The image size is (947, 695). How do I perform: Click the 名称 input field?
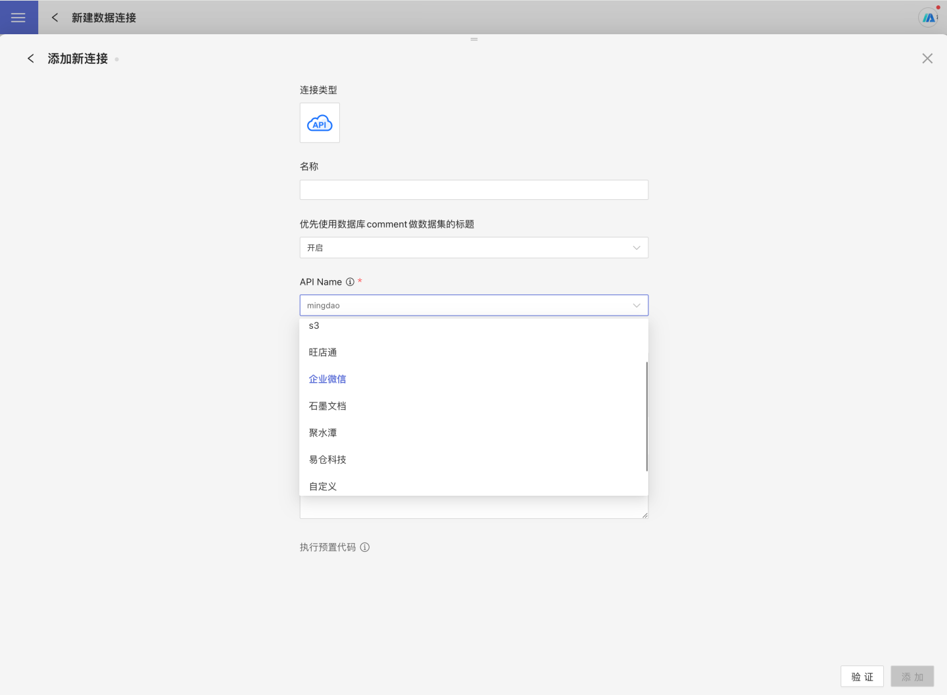(x=473, y=190)
